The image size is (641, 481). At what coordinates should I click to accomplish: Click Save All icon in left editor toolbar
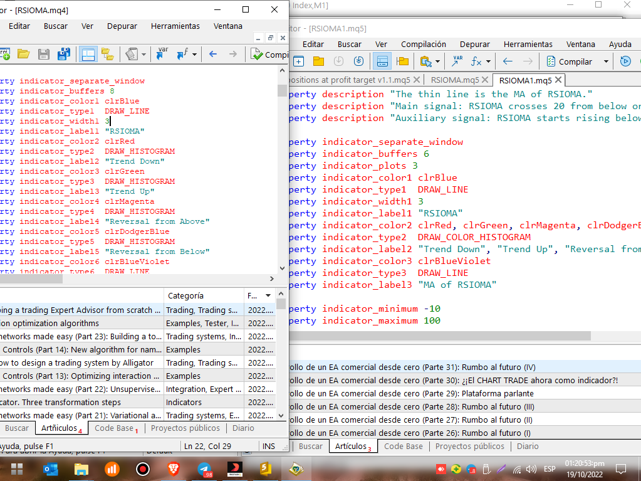[63, 55]
